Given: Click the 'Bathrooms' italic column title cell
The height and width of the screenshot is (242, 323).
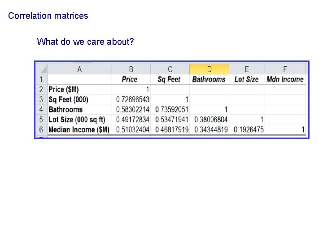Looking at the screenshot, I should click(x=210, y=79).
